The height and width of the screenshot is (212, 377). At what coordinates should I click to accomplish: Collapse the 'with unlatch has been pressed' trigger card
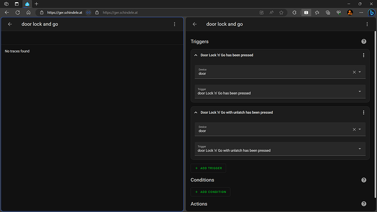[x=196, y=113]
